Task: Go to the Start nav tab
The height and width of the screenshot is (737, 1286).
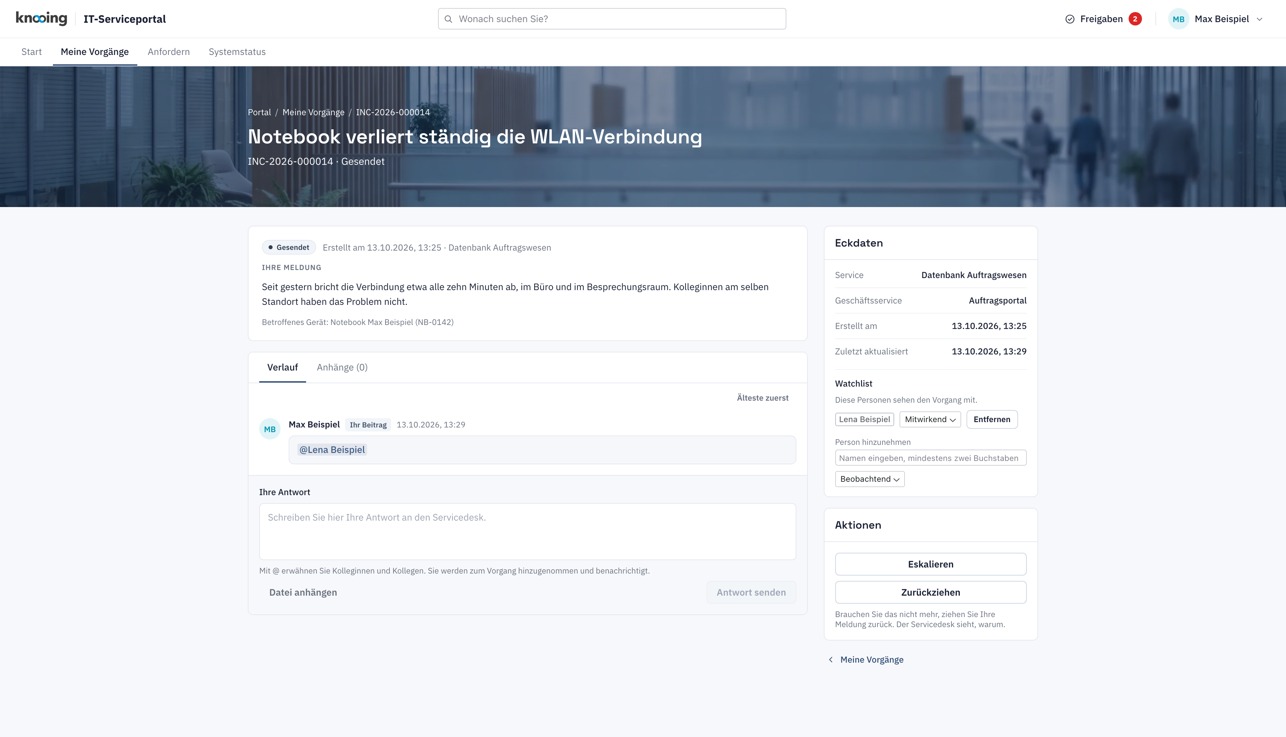Action: pos(31,52)
